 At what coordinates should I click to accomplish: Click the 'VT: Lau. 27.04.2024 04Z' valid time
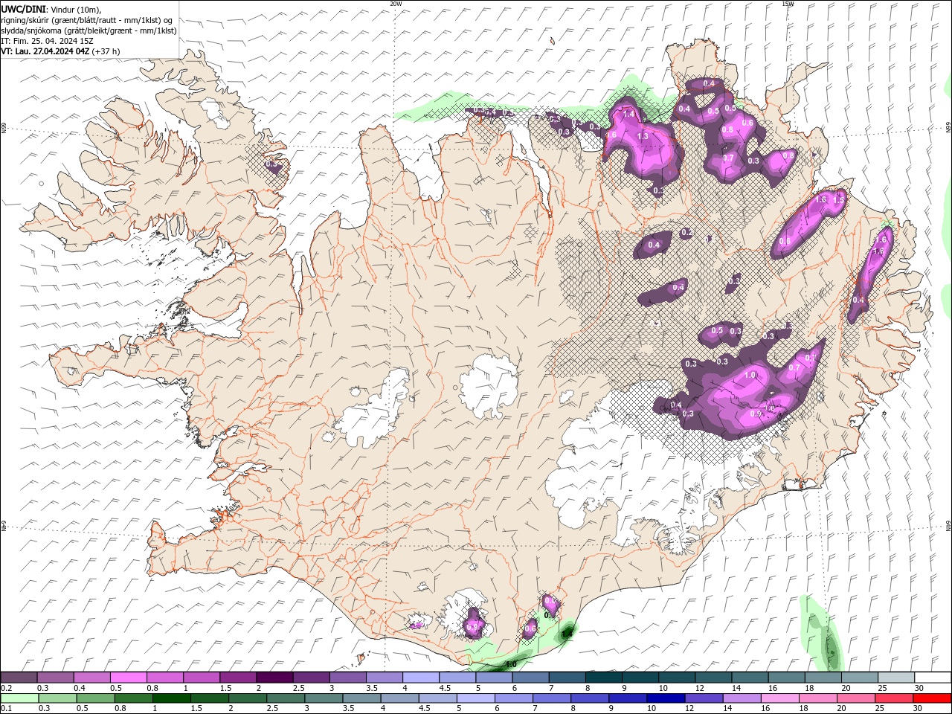(x=45, y=51)
